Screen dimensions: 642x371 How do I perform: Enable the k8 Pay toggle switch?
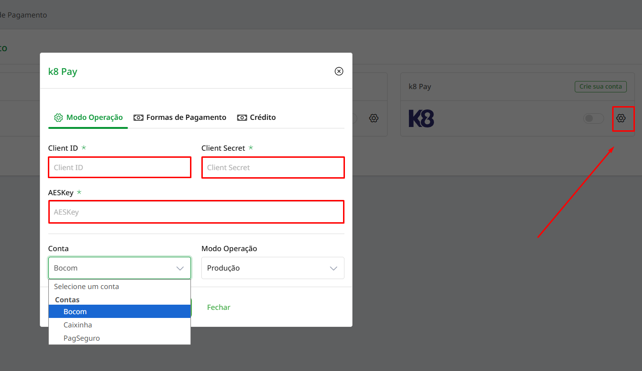593,118
